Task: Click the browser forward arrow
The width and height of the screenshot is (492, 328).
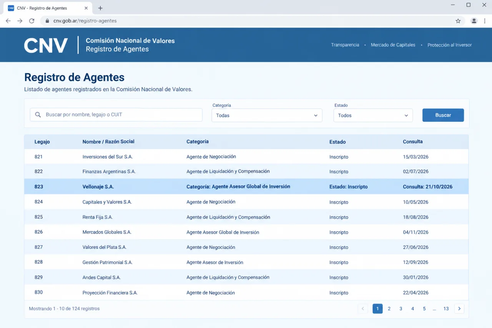Action: (20, 21)
